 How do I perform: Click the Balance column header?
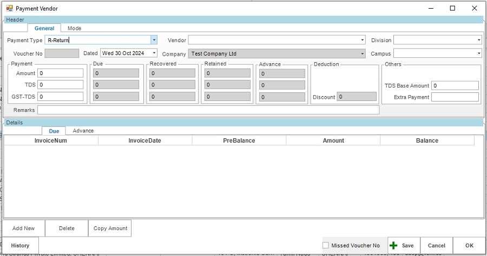(427, 140)
